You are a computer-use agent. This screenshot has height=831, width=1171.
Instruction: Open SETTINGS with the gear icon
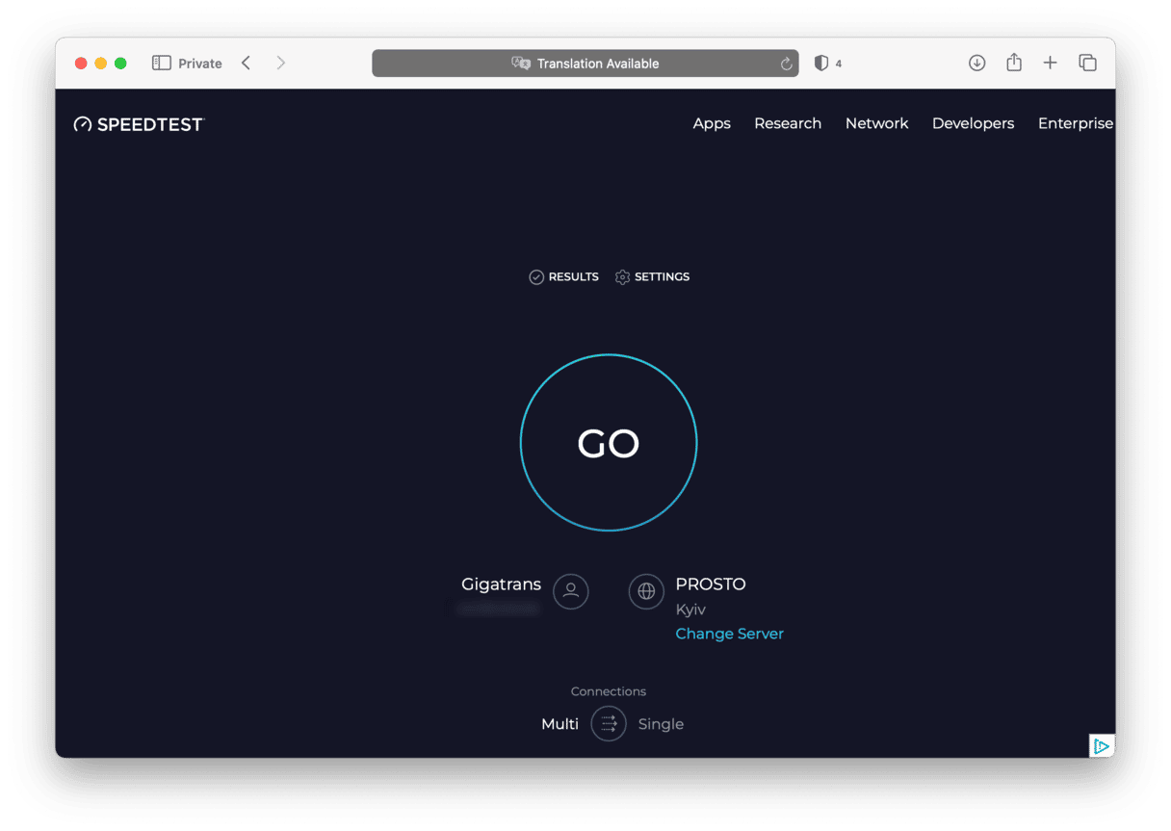pyautogui.click(x=652, y=277)
